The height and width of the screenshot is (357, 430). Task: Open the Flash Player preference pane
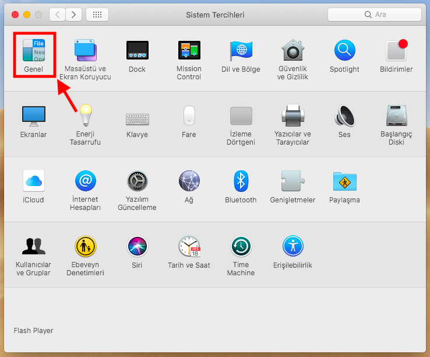[33, 331]
